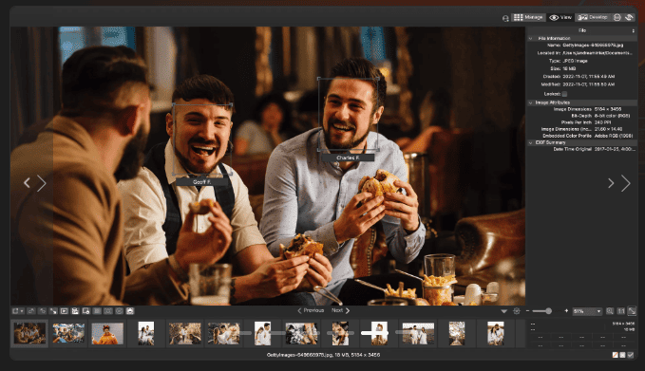This screenshot has height=371, width=645.
Task: Go to Previous image
Action: (x=311, y=310)
